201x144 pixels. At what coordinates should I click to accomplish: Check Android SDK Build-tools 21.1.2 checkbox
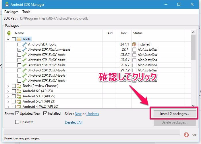[x=19, y=70]
